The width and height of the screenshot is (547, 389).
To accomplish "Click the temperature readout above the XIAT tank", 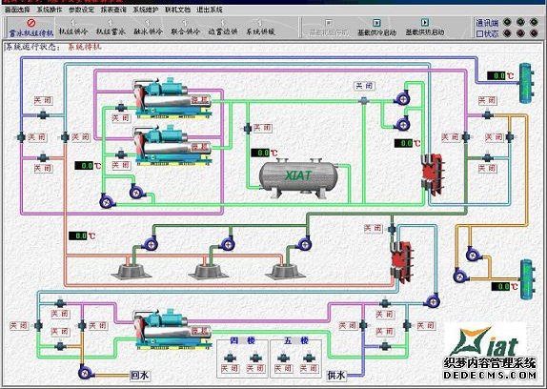I will (260, 153).
